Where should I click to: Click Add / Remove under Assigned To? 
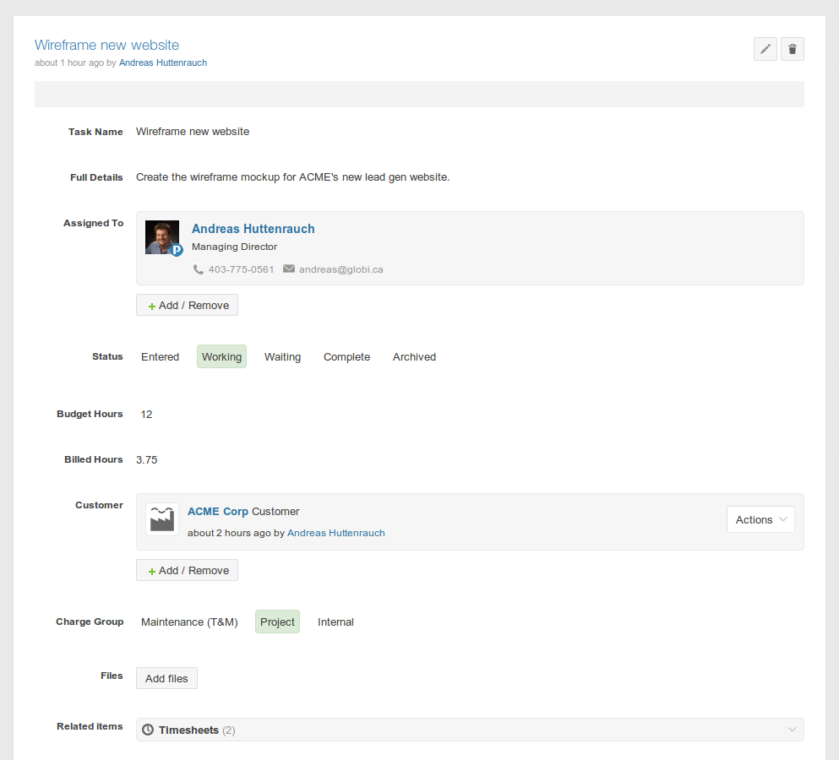coord(187,305)
